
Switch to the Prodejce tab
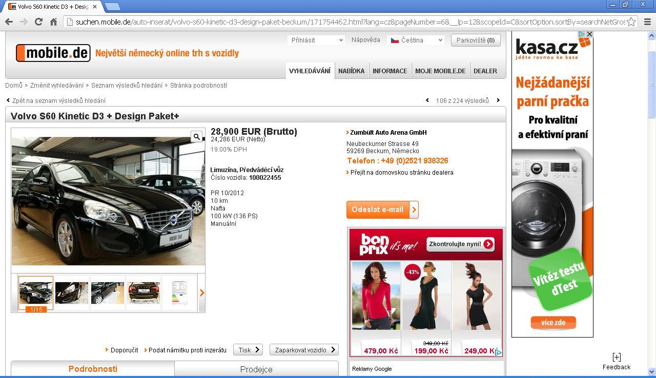click(256, 369)
